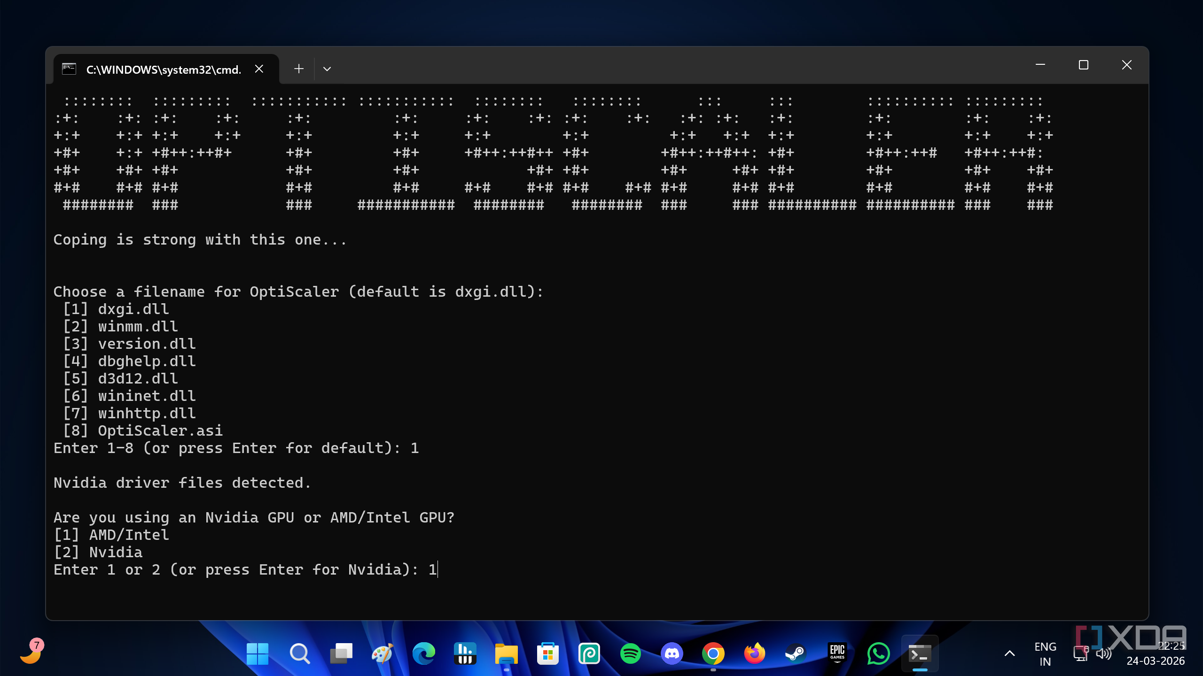
Task: Click the Terminal taskbar icon
Action: (x=920, y=653)
